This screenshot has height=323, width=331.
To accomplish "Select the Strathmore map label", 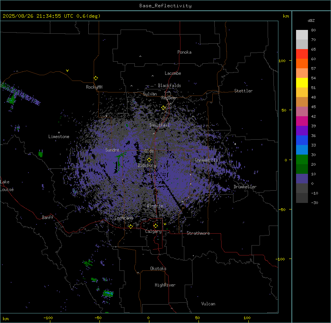I will [198, 233].
